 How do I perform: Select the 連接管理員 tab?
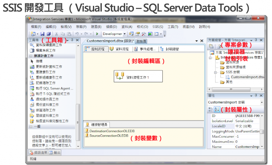tap(97, 124)
